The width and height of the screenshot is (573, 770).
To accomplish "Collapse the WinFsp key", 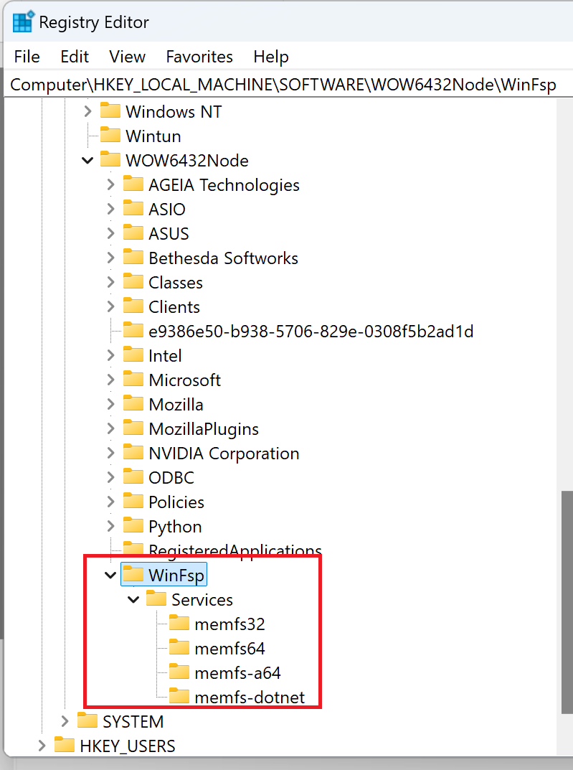I will coord(111,575).
